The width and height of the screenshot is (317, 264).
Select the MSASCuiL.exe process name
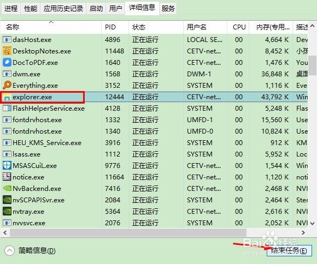click(34, 166)
